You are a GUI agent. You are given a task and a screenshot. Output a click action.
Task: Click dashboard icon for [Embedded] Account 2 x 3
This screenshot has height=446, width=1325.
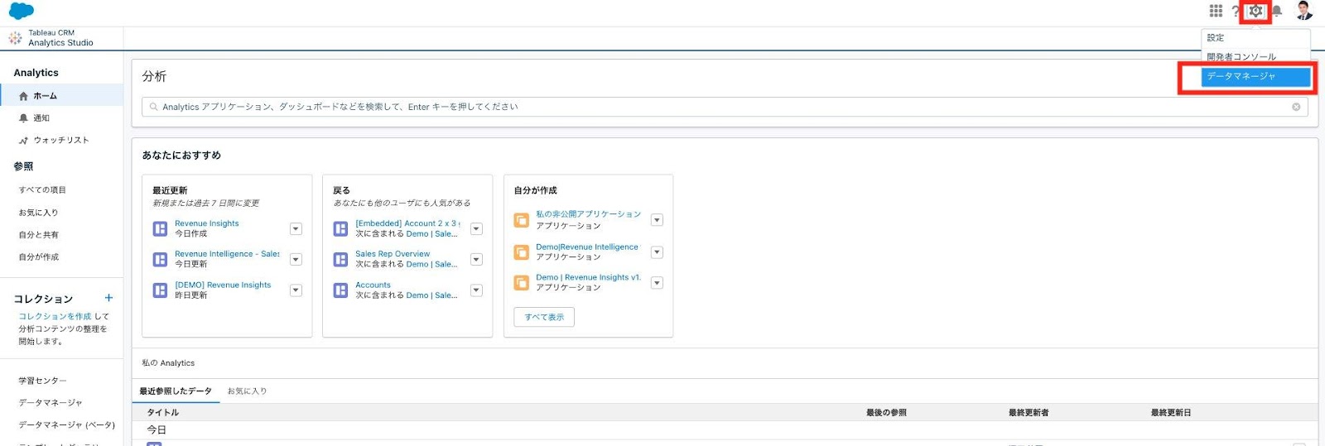pos(340,229)
